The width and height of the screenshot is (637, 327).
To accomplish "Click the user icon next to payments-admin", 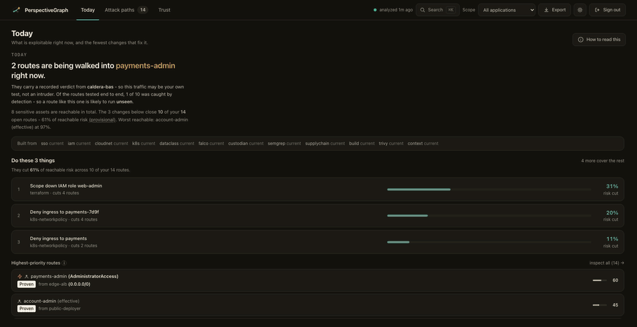I will (27, 277).
